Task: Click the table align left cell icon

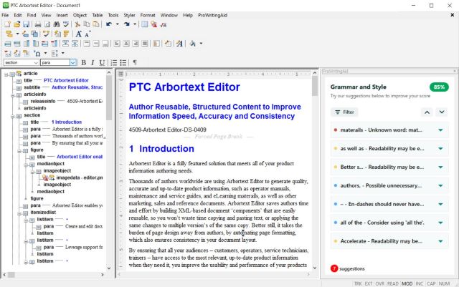Action: [x=117, y=44]
